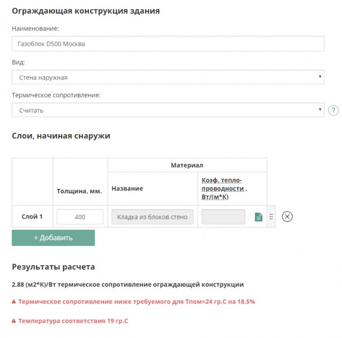Click the Кладка из блоков material name field
The image size is (342, 338).
pyautogui.click(x=153, y=217)
